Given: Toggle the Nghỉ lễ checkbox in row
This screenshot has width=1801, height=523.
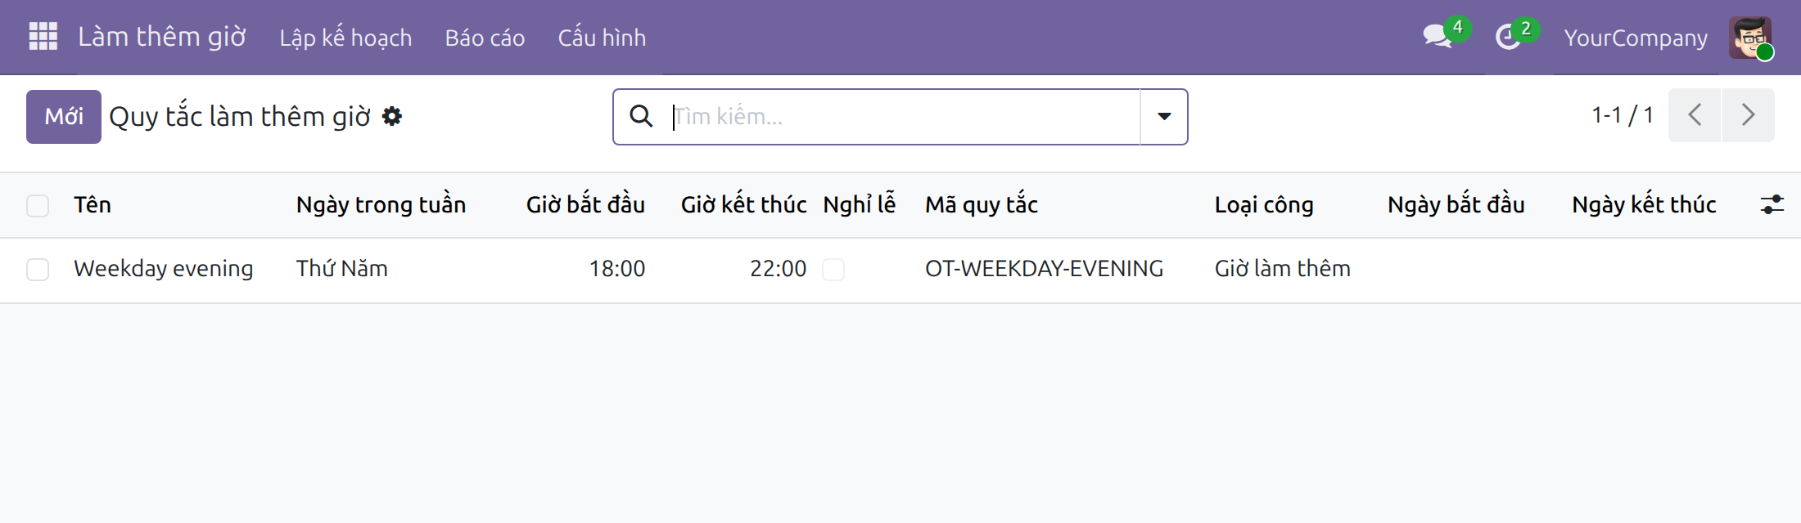Looking at the screenshot, I should 833,270.
